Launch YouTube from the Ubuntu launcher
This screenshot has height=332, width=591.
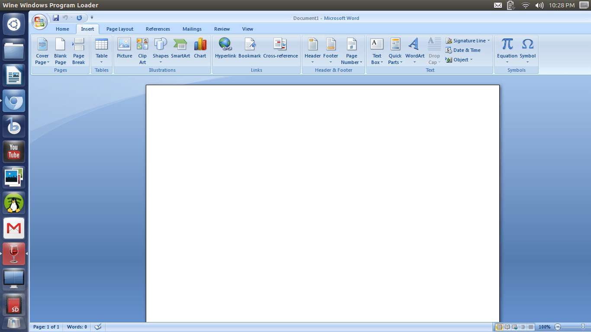point(14,152)
